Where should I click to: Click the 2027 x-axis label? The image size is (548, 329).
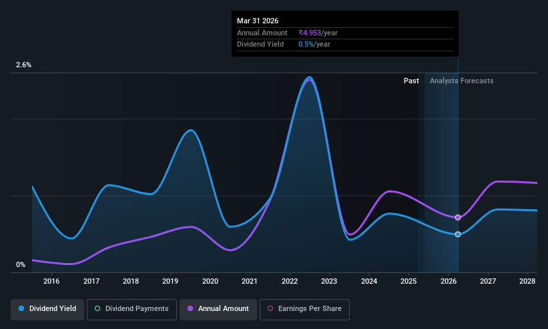point(488,281)
